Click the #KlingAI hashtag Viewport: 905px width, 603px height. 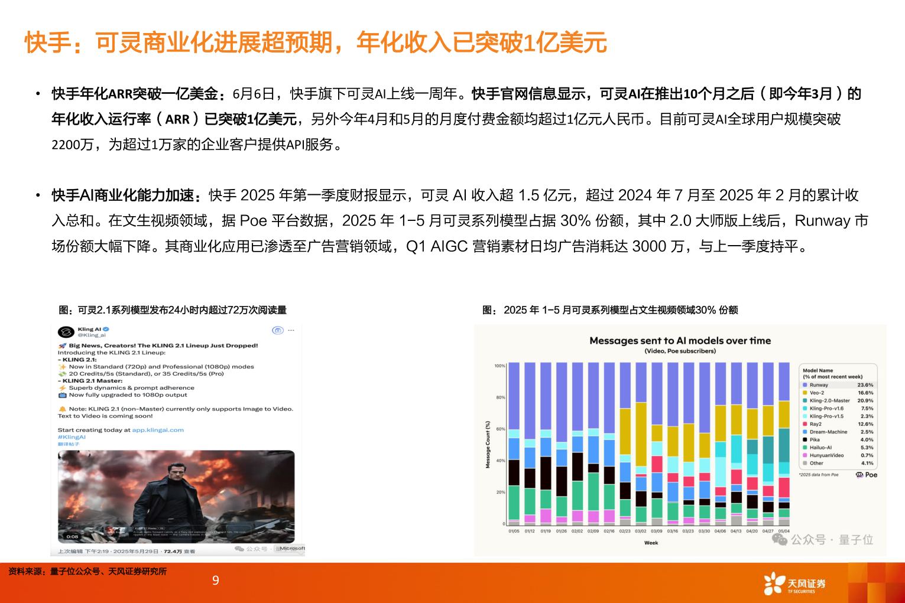[72, 437]
